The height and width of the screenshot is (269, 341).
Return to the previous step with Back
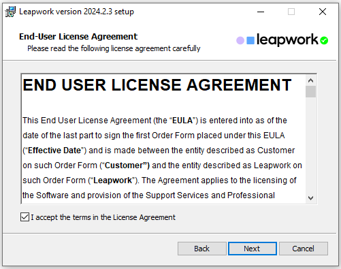(x=202, y=249)
